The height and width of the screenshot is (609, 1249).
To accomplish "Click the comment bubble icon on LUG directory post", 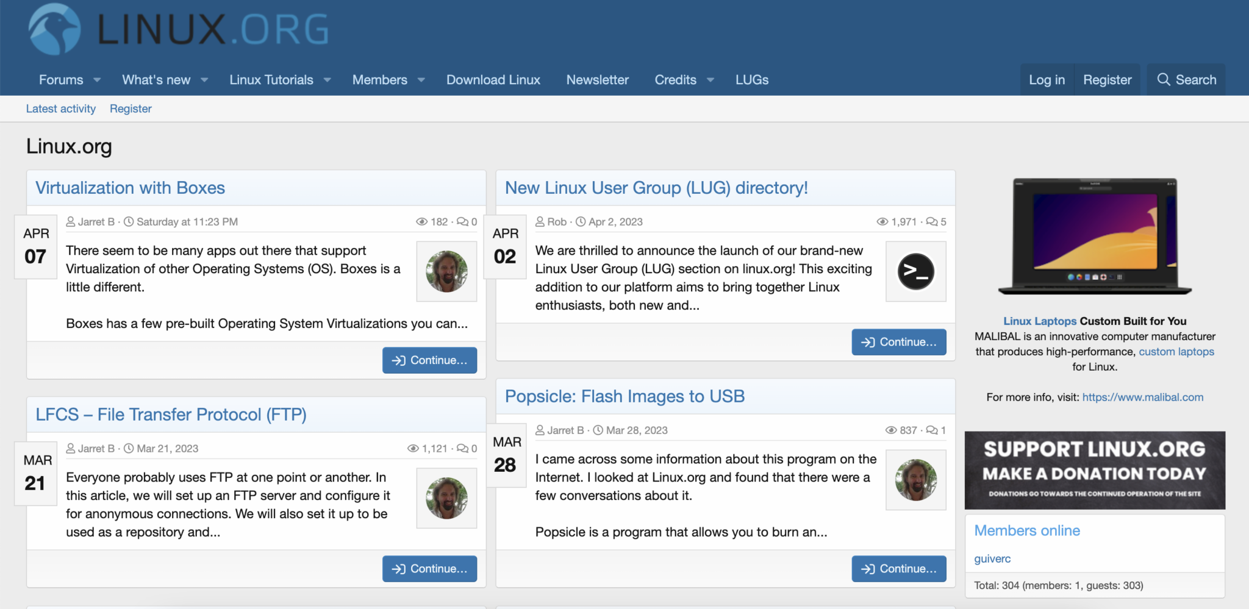I will pos(933,221).
